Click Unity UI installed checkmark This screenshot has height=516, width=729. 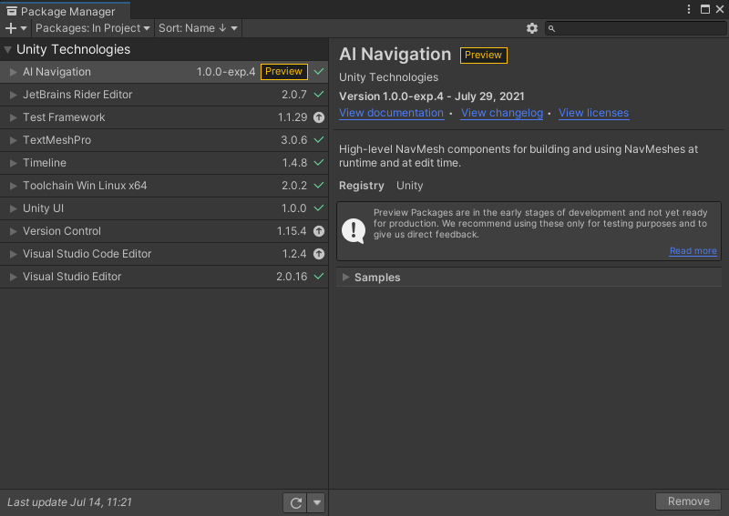pyautogui.click(x=319, y=208)
